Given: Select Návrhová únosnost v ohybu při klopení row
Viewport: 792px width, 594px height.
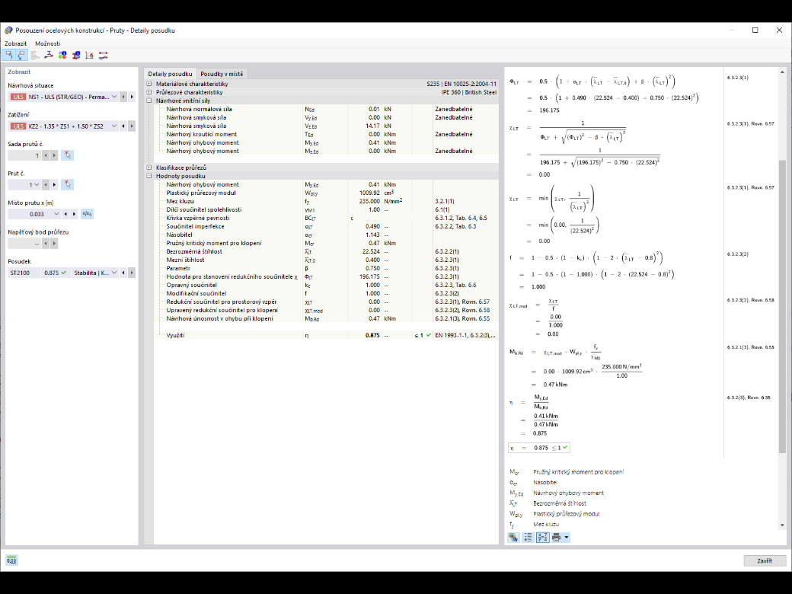Looking at the screenshot, I should click(326, 319).
